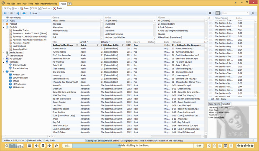This screenshot has height=151, width=259.
Task: Click the Copy button in Now Playing
Action: tap(223, 99)
